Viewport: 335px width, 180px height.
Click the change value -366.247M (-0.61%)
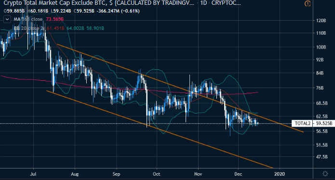(118, 11)
